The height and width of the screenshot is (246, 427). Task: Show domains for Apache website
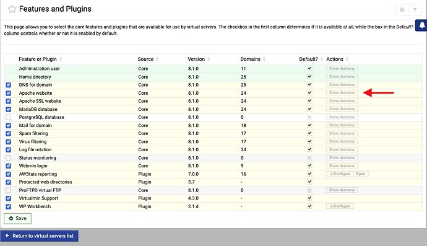coord(342,93)
